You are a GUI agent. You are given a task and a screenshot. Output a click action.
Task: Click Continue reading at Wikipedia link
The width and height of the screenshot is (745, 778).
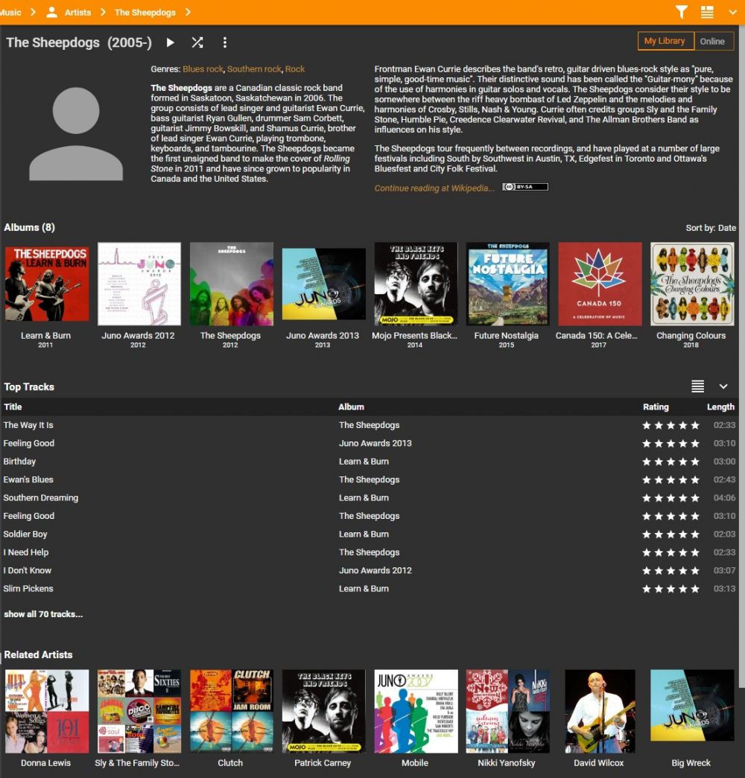coord(434,188)
